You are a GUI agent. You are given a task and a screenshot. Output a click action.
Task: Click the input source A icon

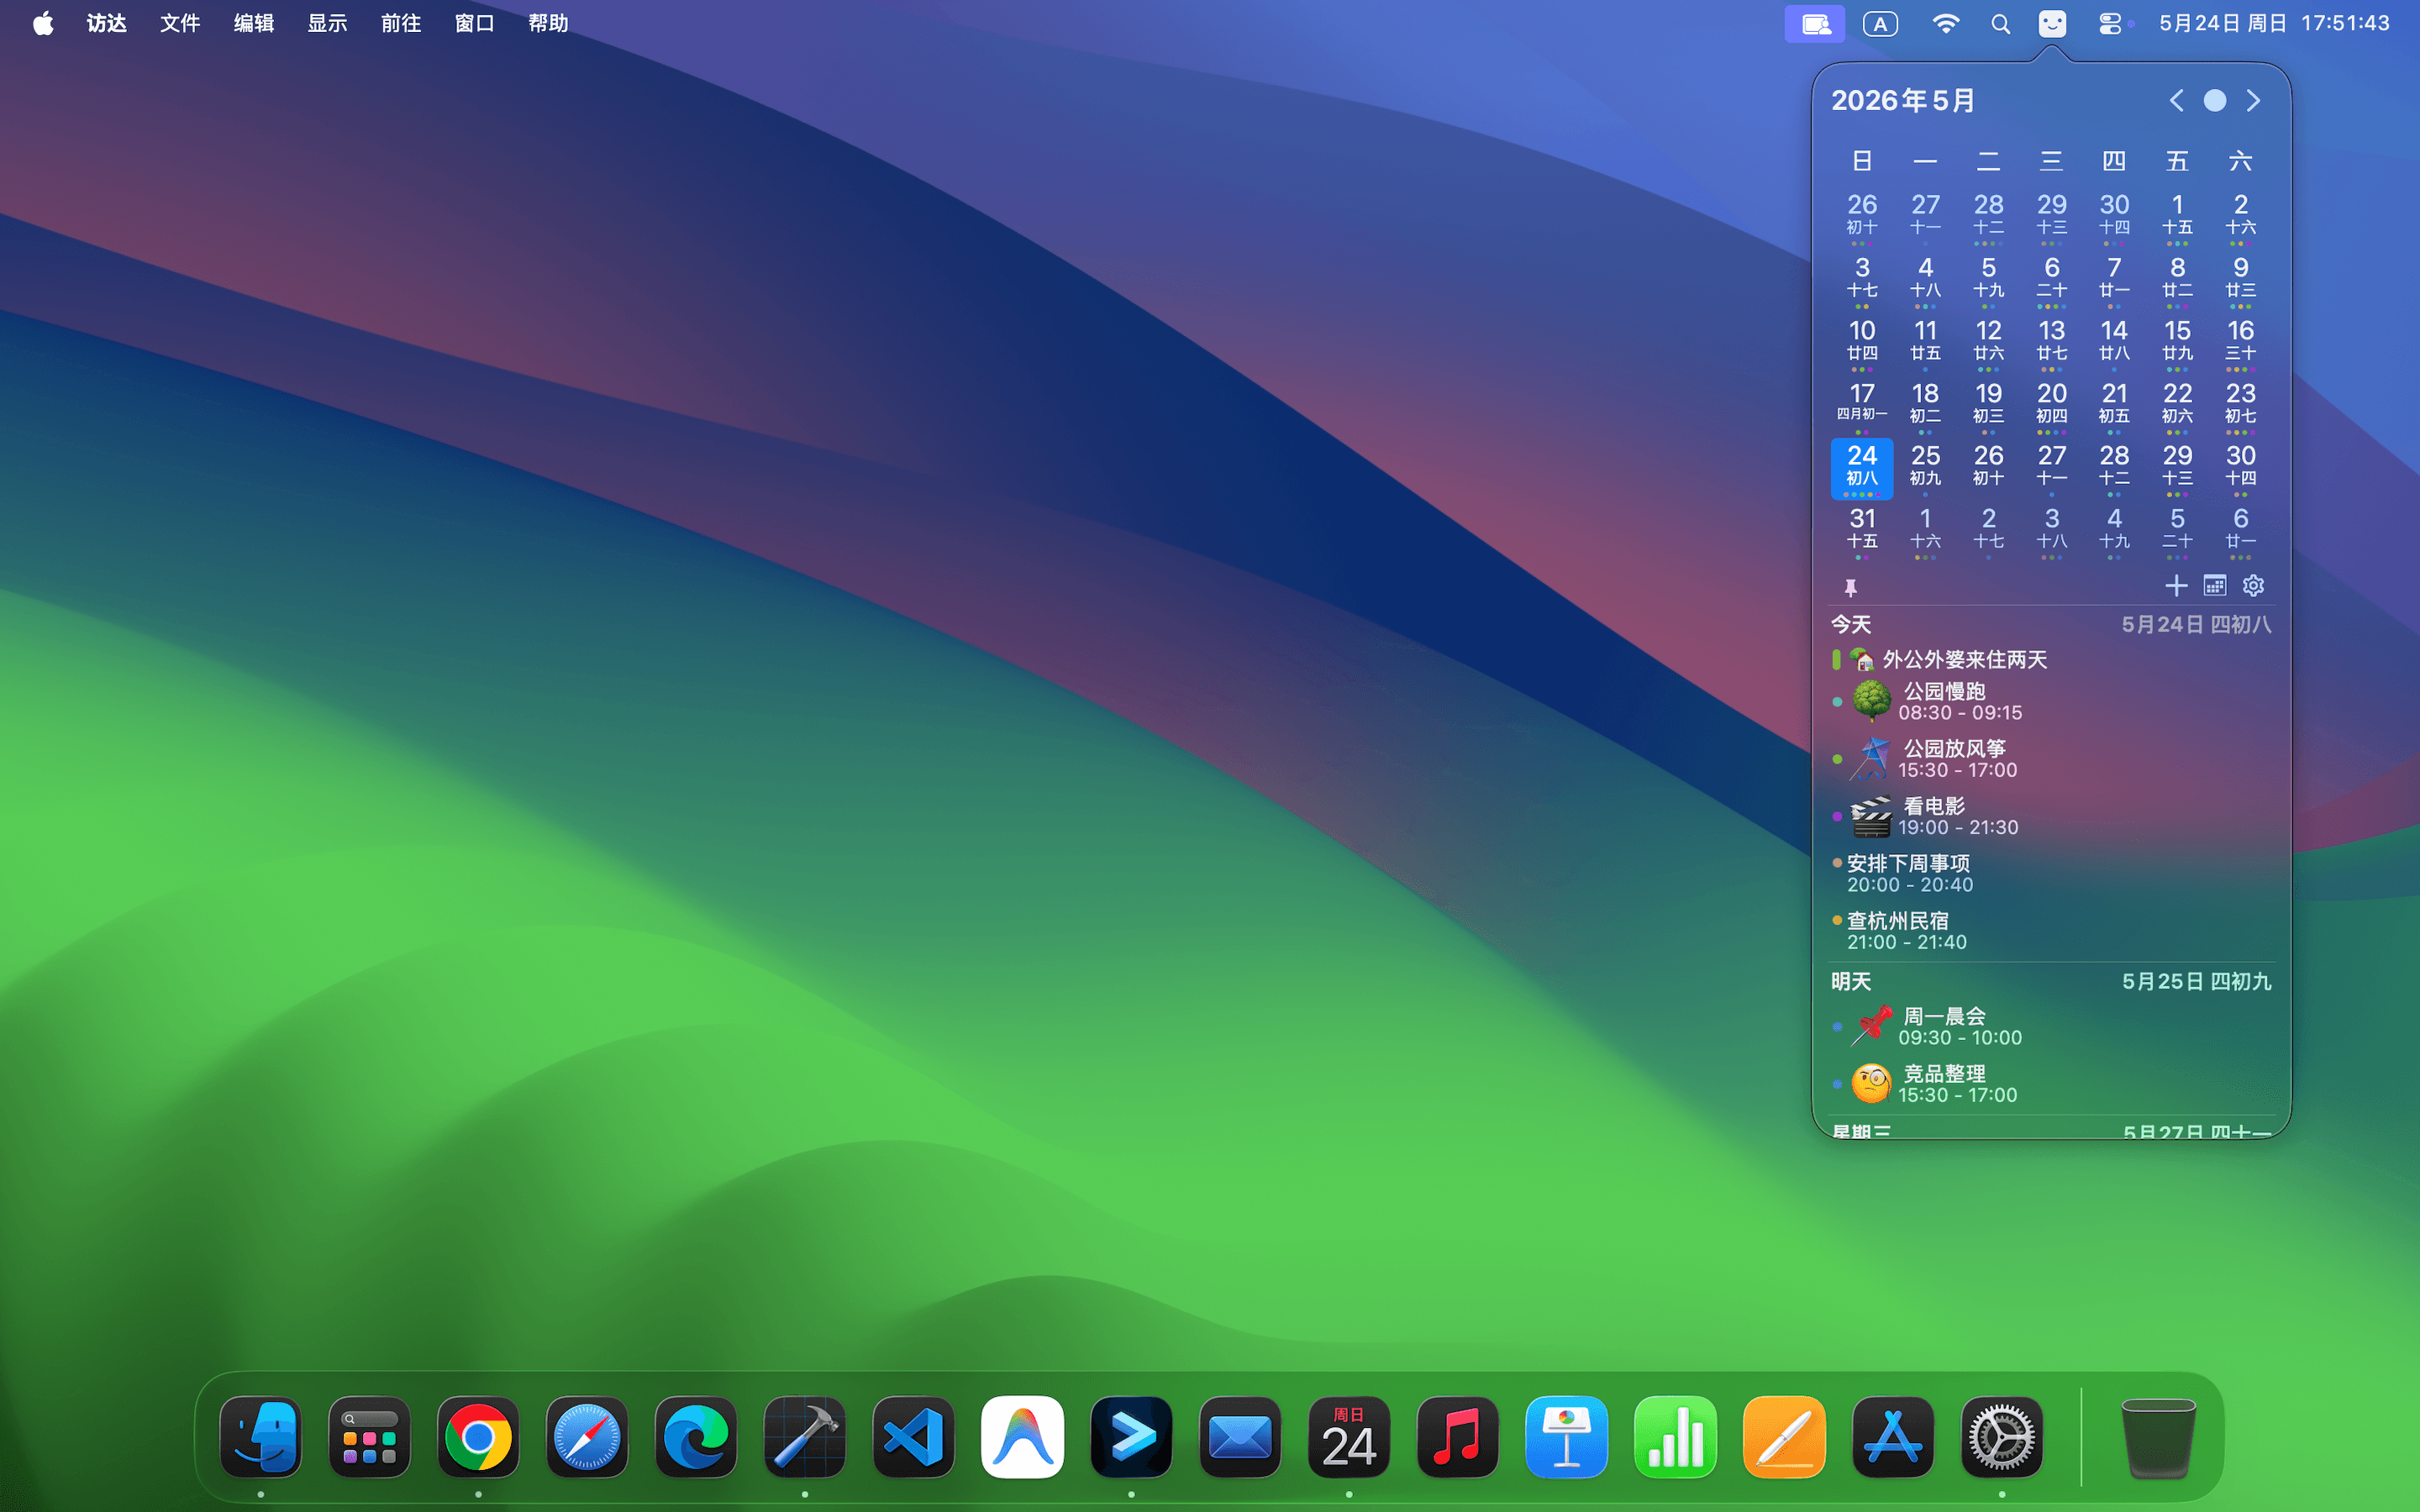point(1880,23)
